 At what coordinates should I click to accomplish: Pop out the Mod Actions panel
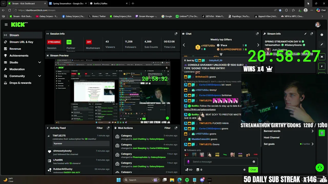tap(176, 128)
